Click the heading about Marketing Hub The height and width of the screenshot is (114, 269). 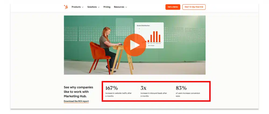click(x=78, y=91)
